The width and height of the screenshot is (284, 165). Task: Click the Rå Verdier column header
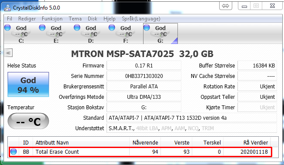point(247,142)
